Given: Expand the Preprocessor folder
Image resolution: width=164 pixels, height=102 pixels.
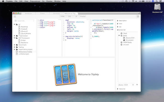Looking at the screenshot, I should tap(14, 36).
